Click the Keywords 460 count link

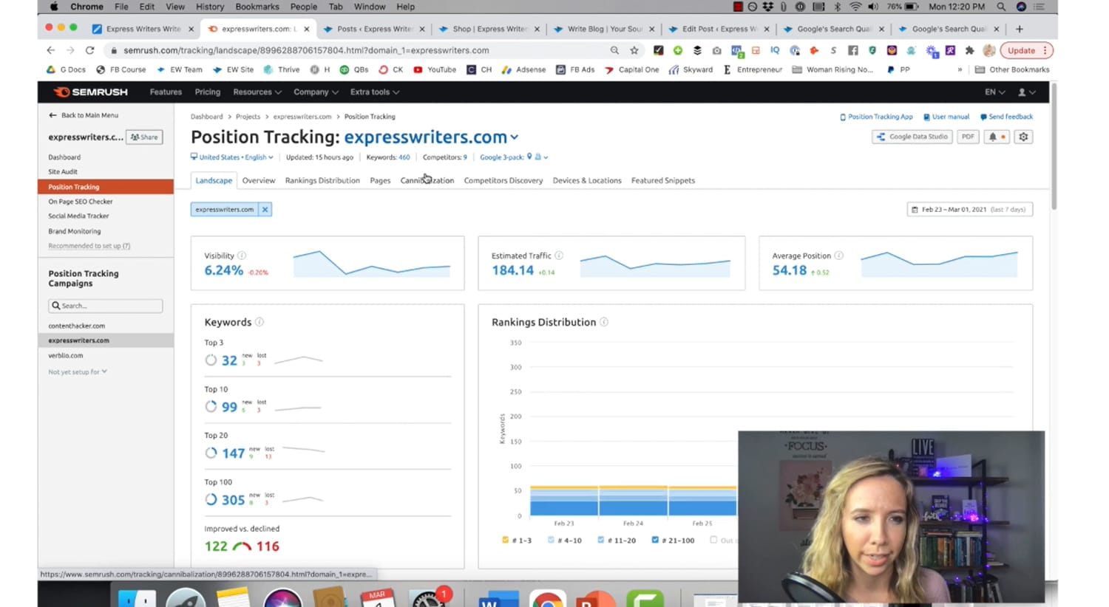[404, 157]
